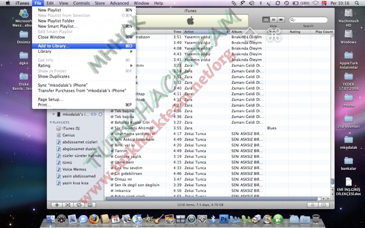The height and width of the screenshot is (228, 365).
Task: Uncheck the Seni Asksiz birakmam song
Action: [112, 140]
